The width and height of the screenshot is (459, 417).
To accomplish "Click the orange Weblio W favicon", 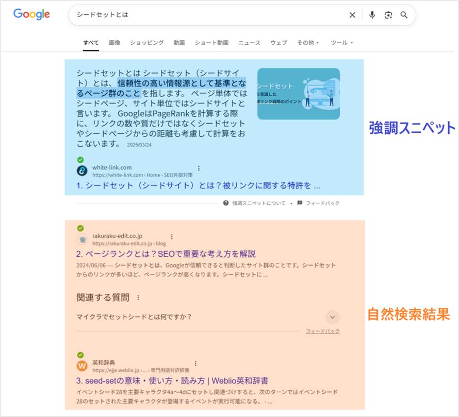I will point(82,366).
